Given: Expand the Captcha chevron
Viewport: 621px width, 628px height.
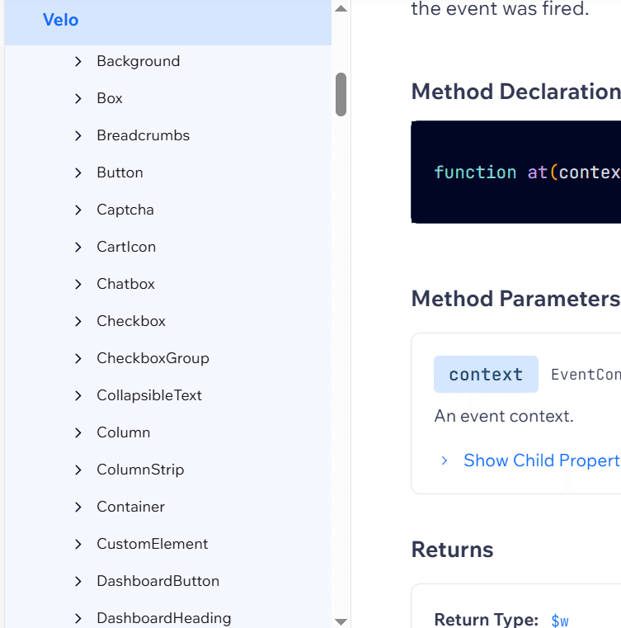Looking at the screenshot, I should coord(78,210).
